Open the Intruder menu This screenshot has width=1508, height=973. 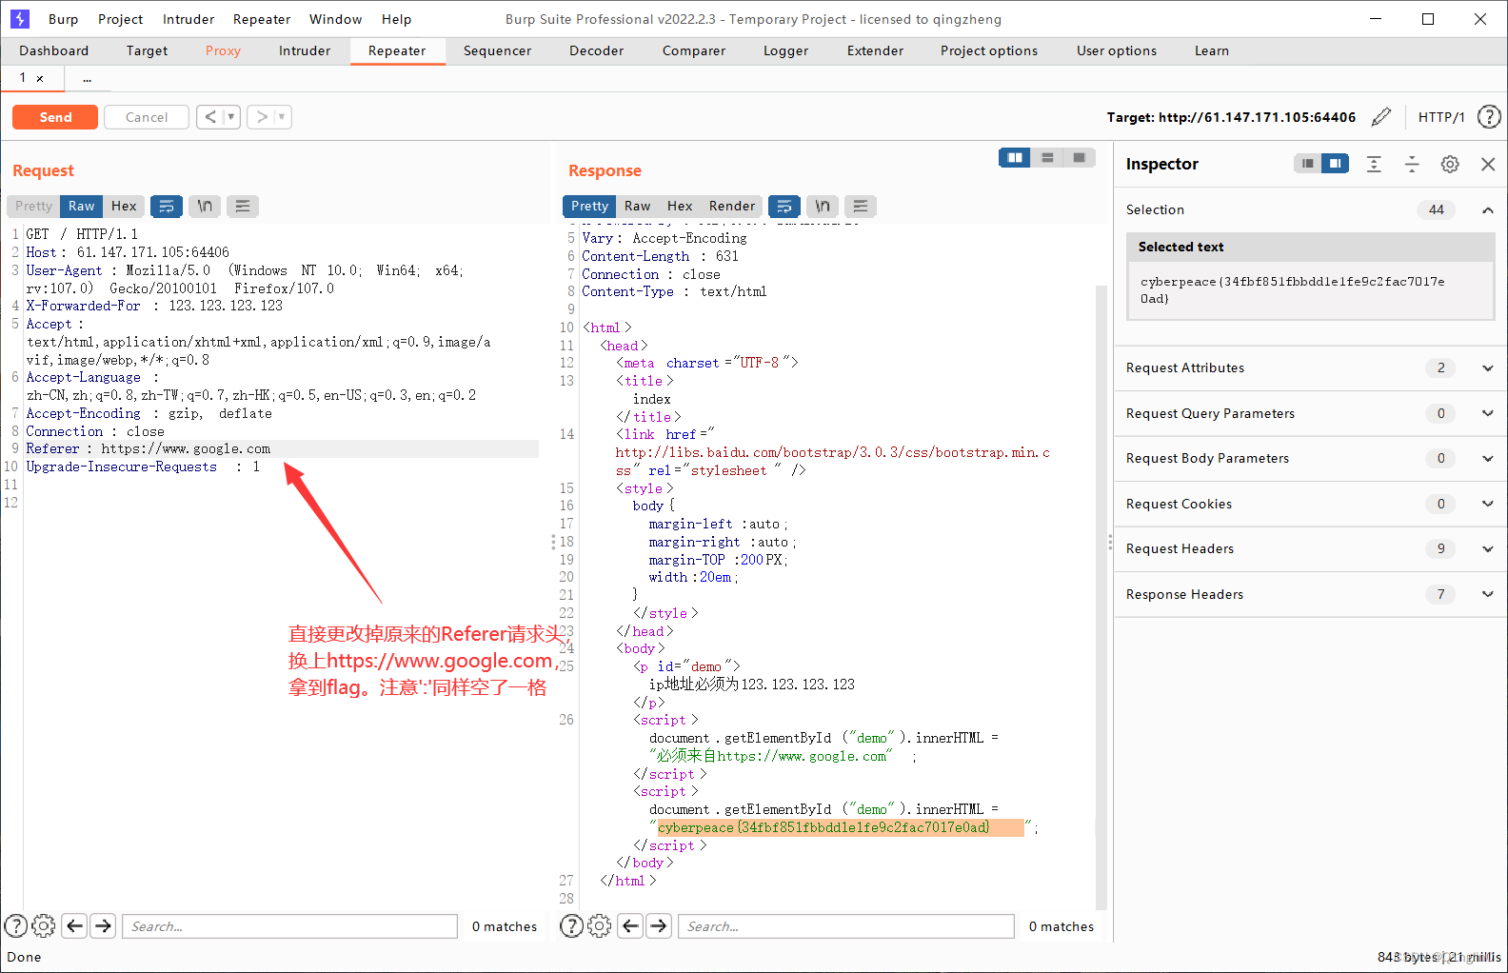click(x=188, y=19)
